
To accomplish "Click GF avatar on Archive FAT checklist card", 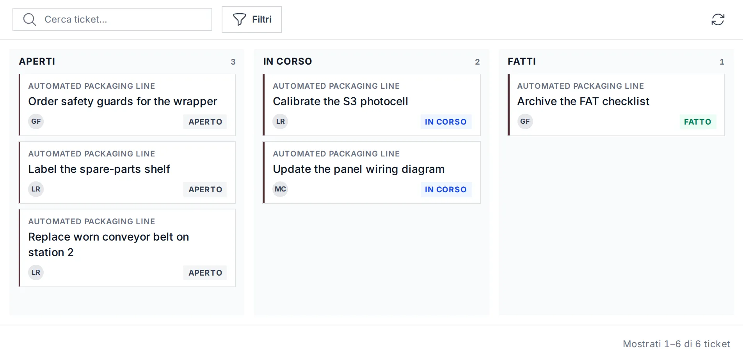I will 525,121.
